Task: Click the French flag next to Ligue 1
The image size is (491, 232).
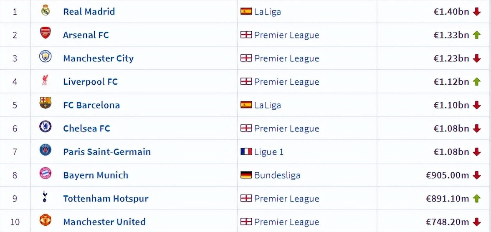Action: pos(246,151)
